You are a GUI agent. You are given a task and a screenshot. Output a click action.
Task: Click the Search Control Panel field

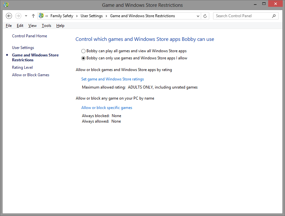tap(243, 16)
